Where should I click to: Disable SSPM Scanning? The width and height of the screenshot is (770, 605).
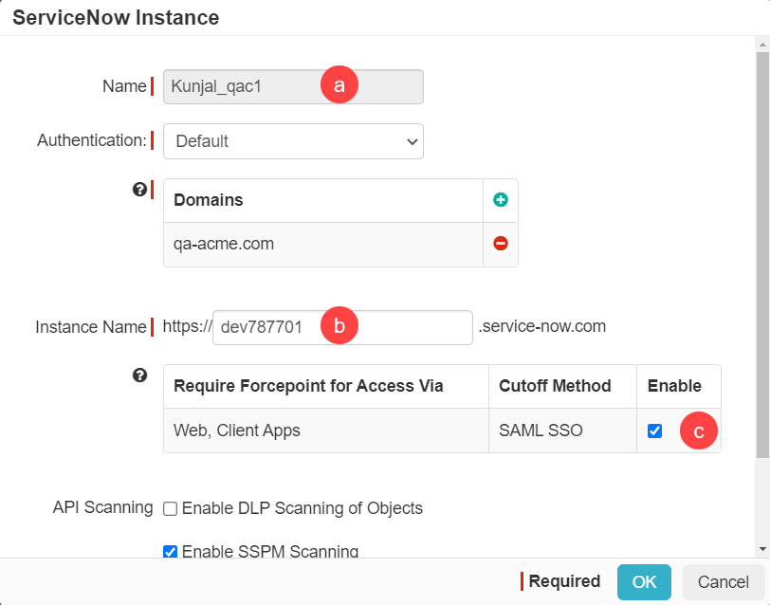pos(170,551)
